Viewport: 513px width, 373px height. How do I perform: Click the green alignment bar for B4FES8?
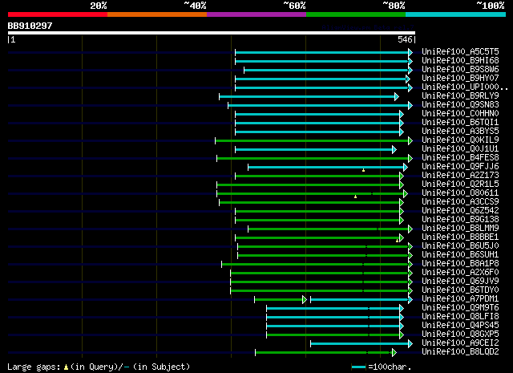[313, 158]
